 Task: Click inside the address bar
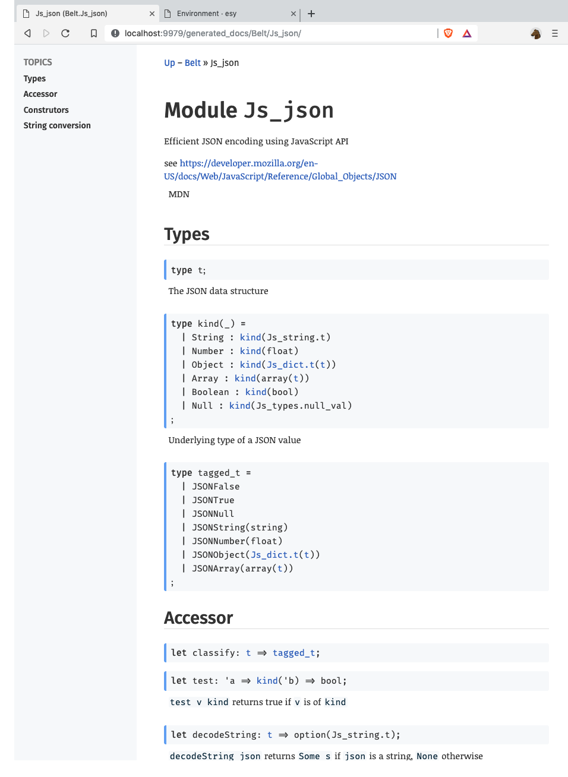pyautogui.click(x=238, y=33)
